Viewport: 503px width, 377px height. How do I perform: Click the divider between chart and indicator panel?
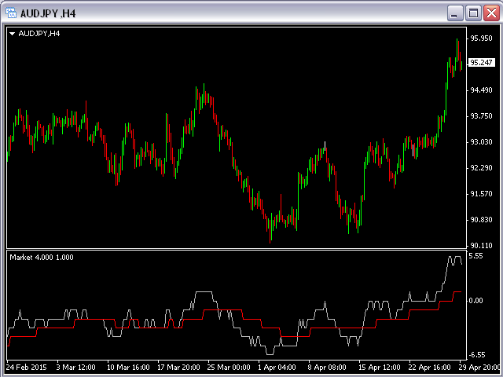click(x=234, y=250)
